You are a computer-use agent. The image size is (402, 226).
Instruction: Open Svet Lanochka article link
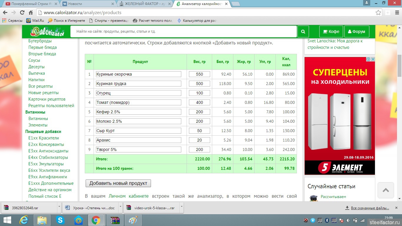tap(335, 44)
